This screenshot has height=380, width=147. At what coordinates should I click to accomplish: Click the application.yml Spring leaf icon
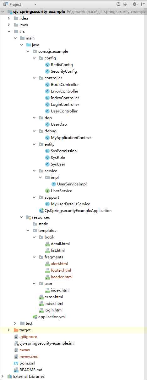35,317
